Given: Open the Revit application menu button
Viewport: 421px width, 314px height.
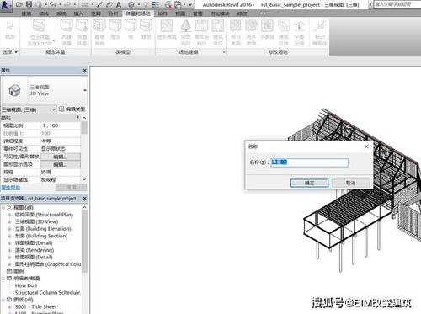Looking at the screenshot, I should [x=6, y=5].
